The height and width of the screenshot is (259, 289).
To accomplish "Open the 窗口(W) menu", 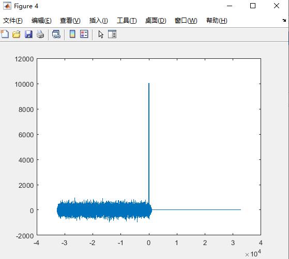I will pos(186,21).
